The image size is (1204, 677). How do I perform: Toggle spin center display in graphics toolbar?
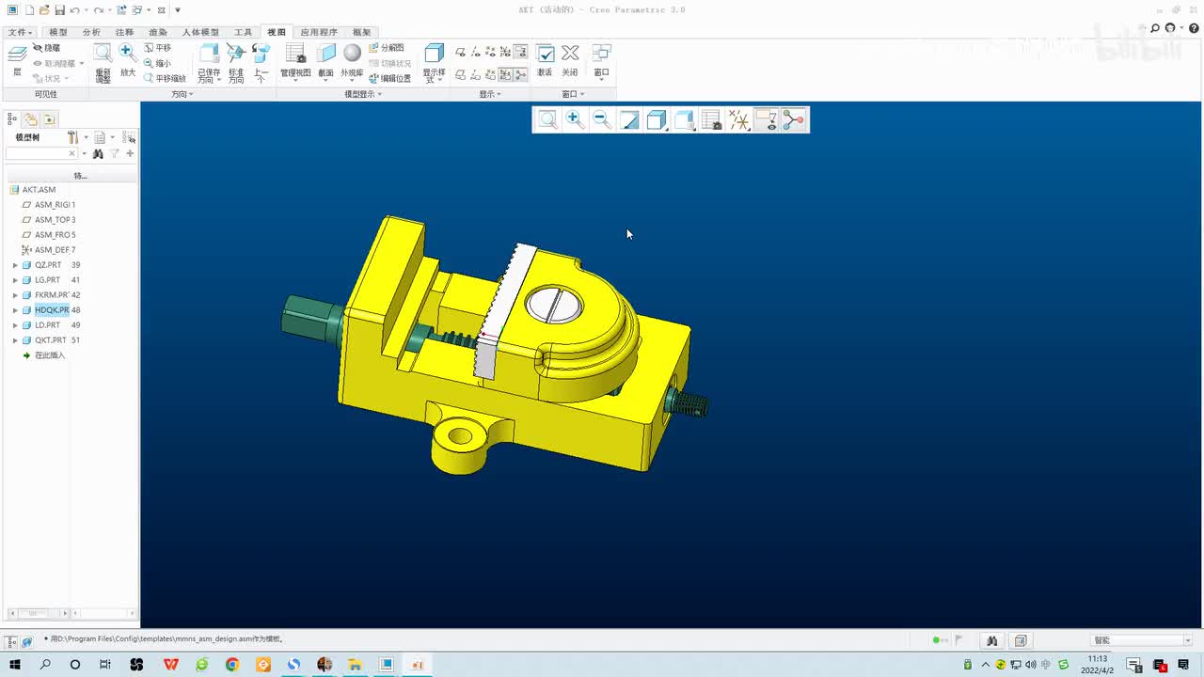794,120
